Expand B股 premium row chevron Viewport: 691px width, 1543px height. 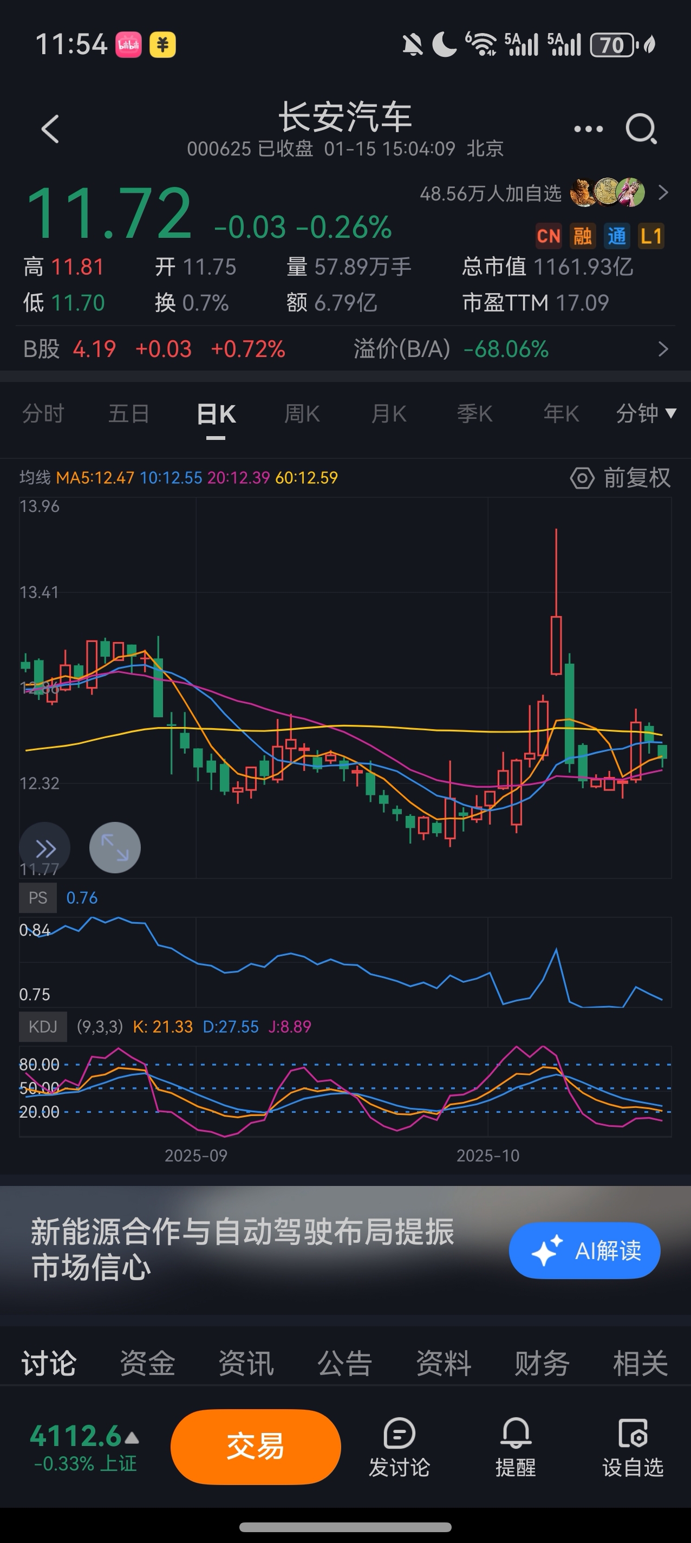pyautogui.click(x=663, y=349)
